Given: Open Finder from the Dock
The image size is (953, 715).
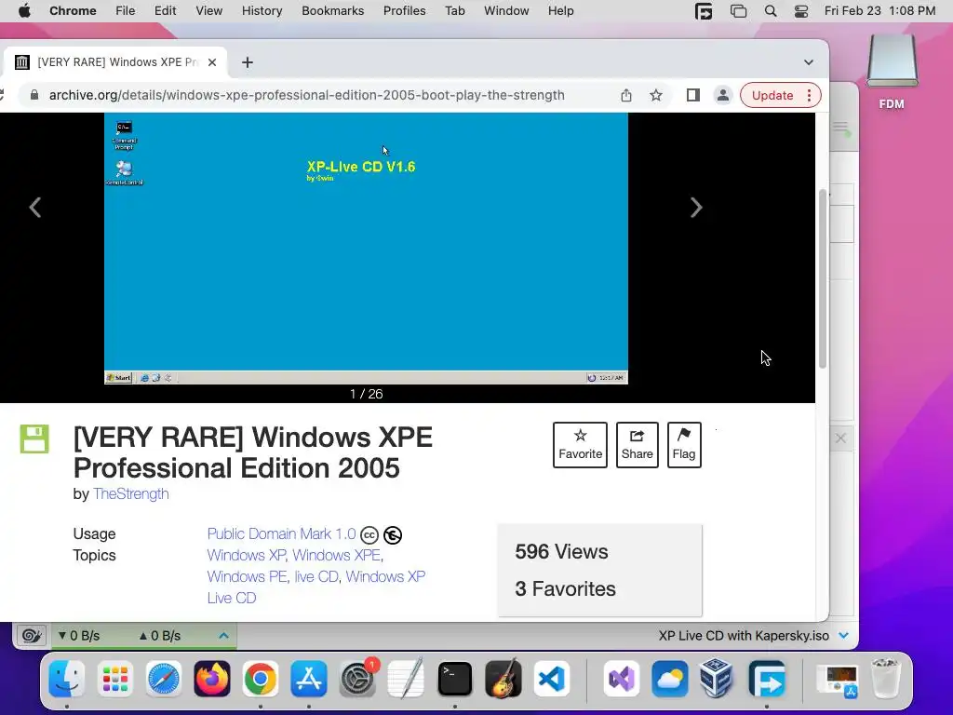Looking at the screenshot, I should pos(66,679).
